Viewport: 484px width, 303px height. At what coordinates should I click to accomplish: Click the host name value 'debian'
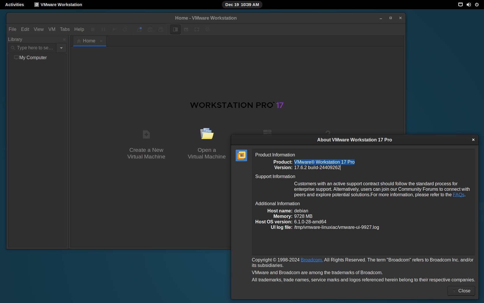click(x=301, y=211)
